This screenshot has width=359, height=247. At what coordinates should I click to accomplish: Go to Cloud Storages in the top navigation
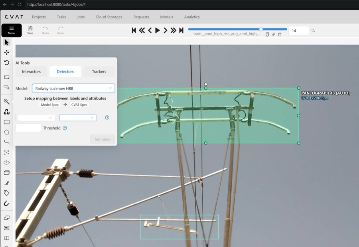109,17
